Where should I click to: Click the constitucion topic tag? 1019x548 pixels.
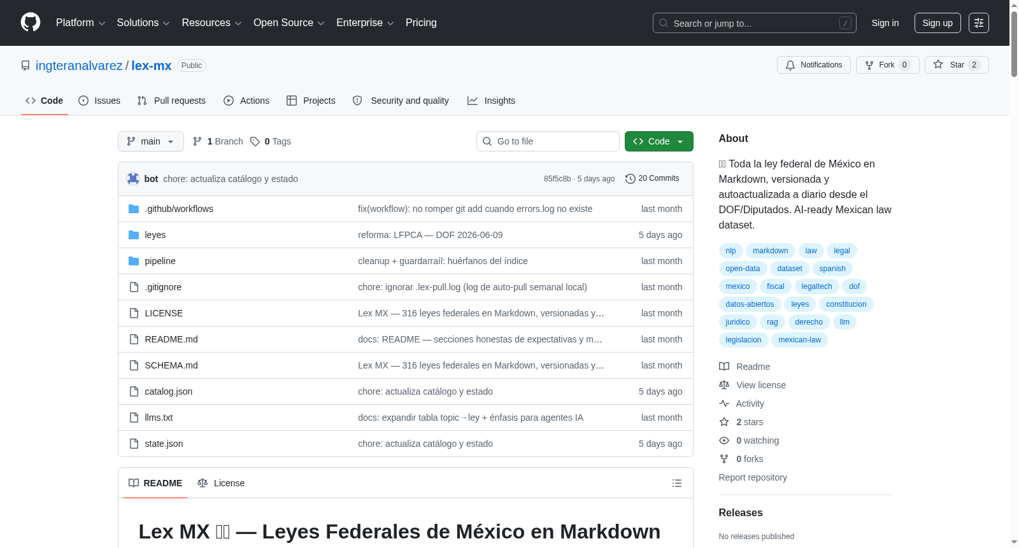pos(846,304)
